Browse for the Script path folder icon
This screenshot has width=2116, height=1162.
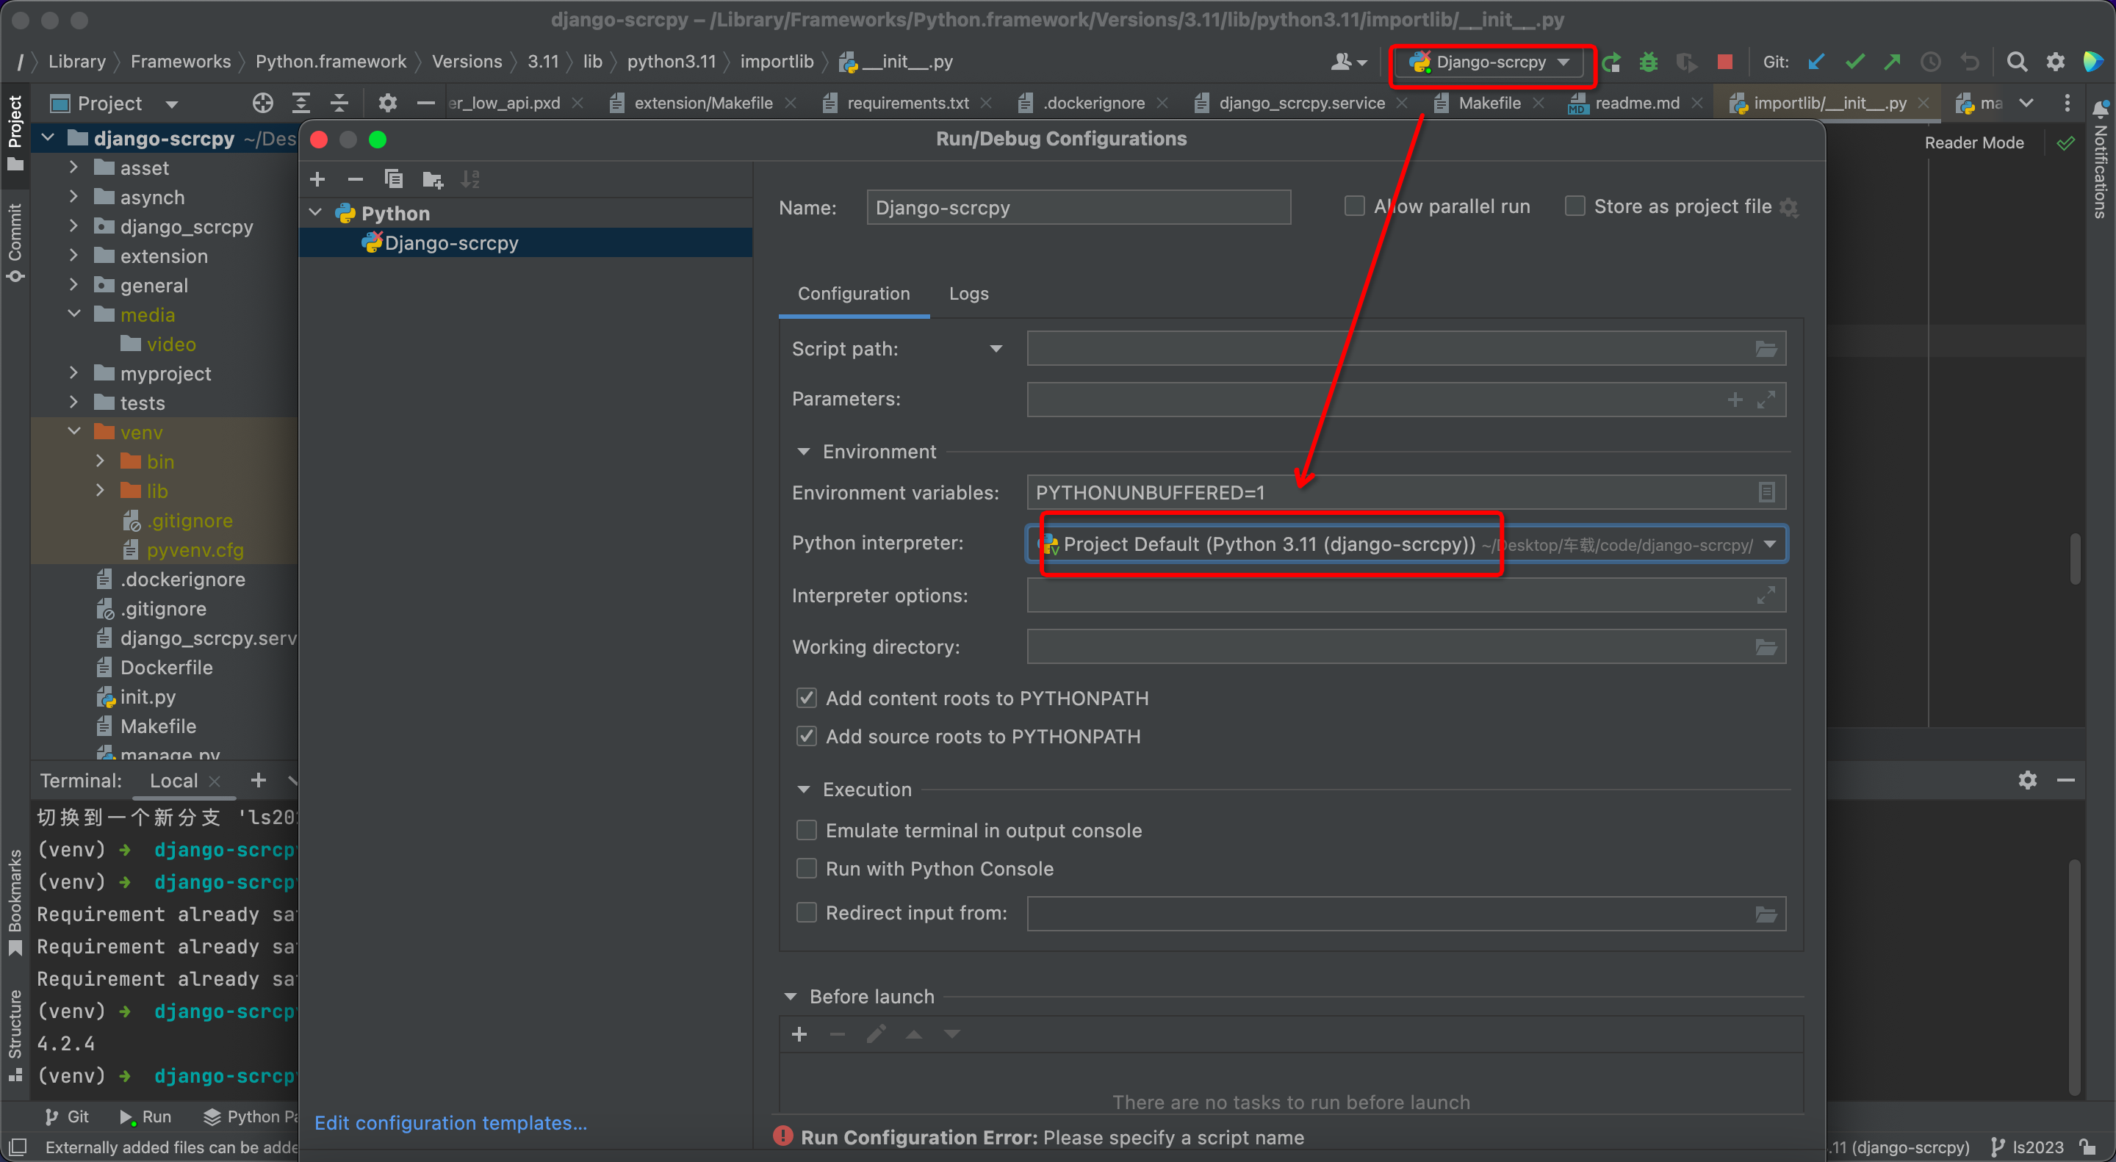(x=1766, y=349)
